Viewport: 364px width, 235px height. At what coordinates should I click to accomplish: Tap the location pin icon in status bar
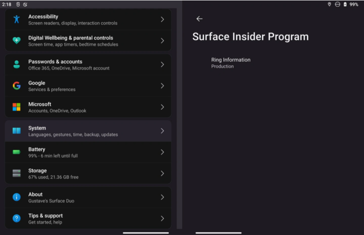pos(329,4)
